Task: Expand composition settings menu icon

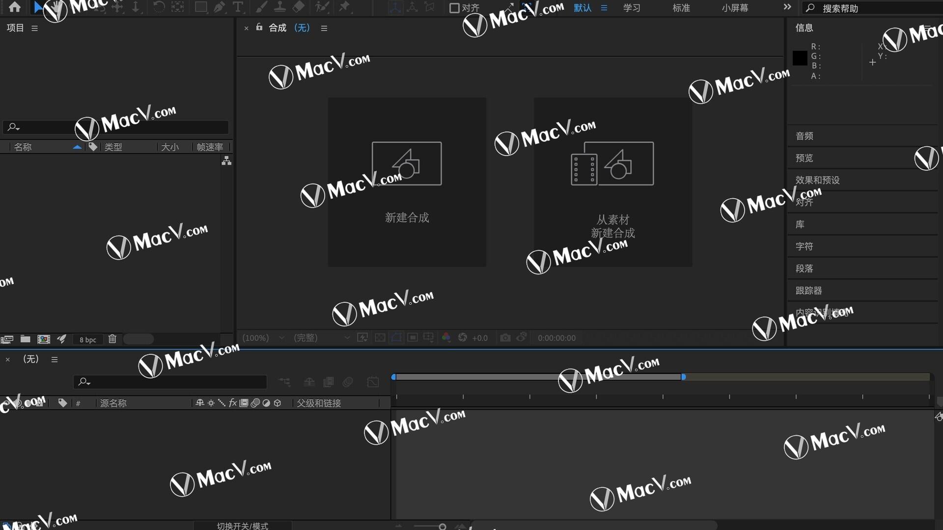Action: point(324,28)
